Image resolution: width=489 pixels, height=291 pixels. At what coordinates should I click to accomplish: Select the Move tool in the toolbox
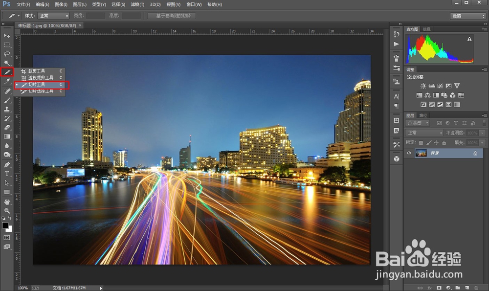[7, 36]
